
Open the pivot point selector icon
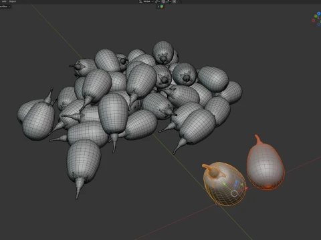pyautogui.click(x=157, y=1)
